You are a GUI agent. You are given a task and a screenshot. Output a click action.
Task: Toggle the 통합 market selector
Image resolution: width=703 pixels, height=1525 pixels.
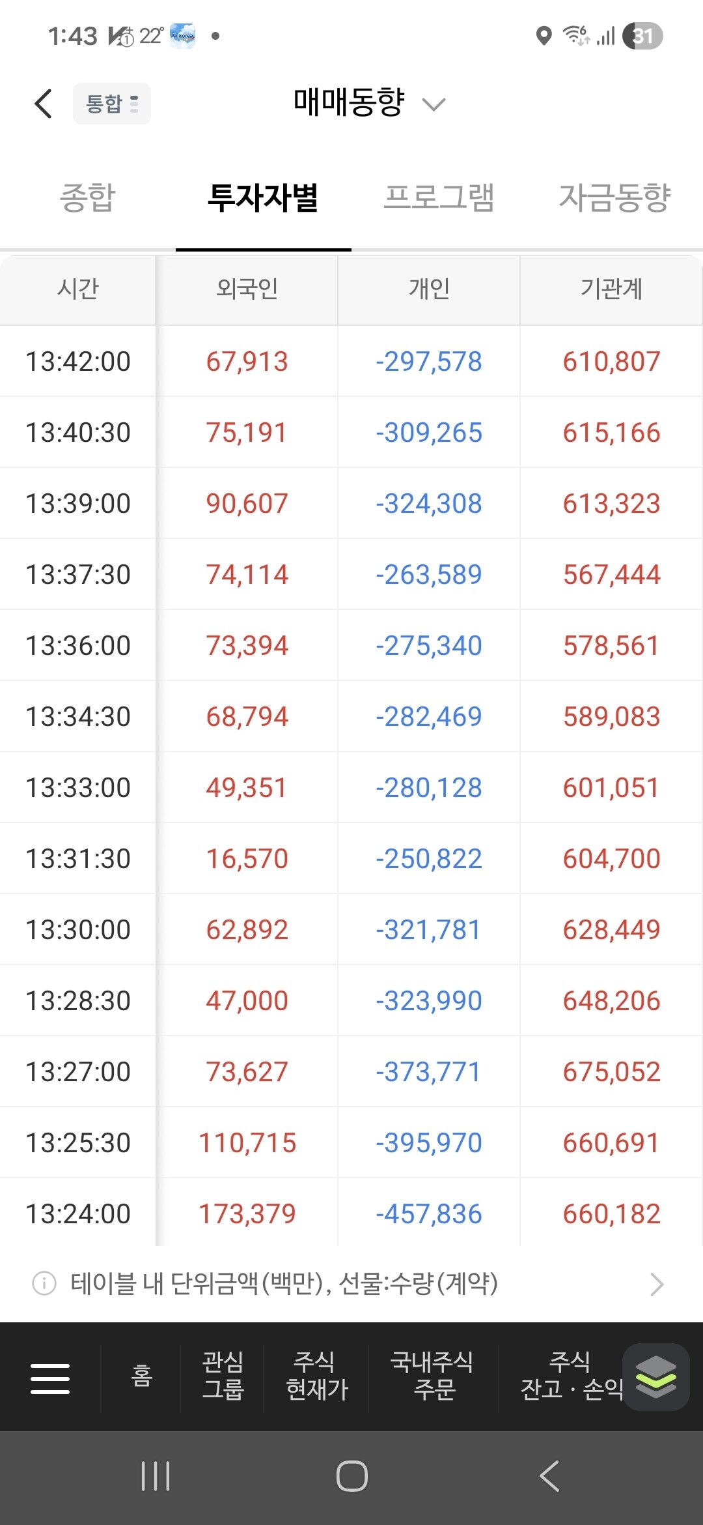pos(112,104)
